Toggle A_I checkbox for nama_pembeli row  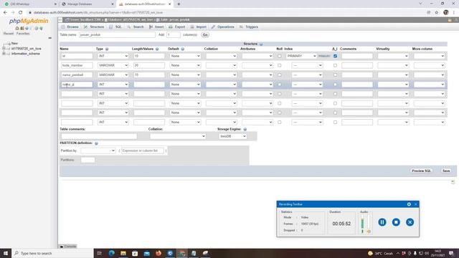(335, 75)
